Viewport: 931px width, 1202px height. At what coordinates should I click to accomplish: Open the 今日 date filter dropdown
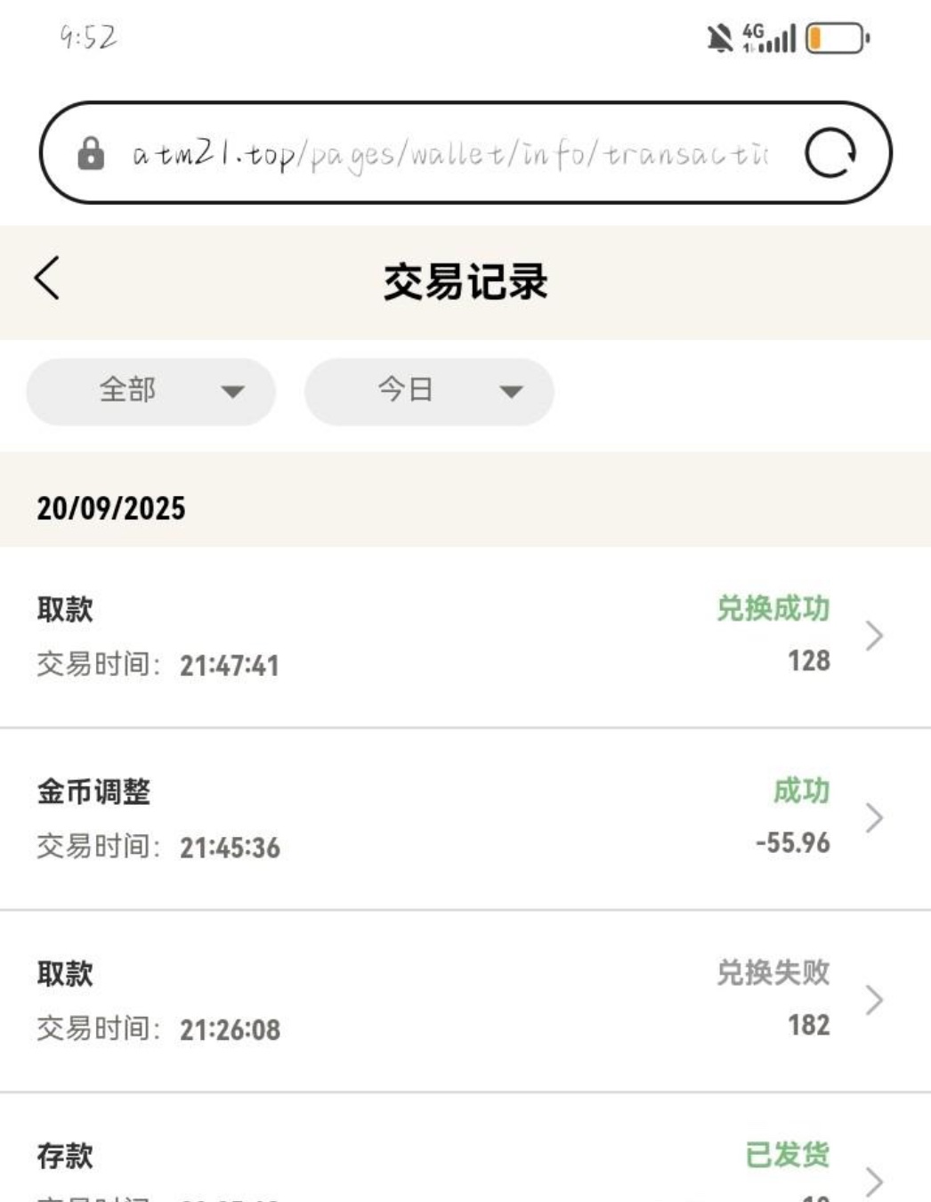click(x=429, y=391)
